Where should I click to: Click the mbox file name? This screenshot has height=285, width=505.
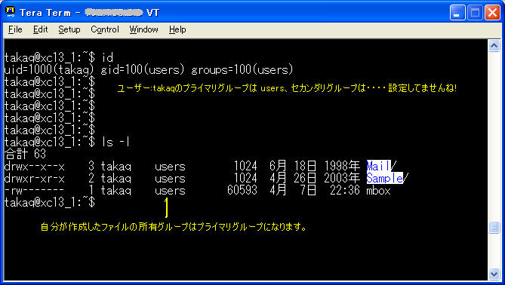click(378, 191)
